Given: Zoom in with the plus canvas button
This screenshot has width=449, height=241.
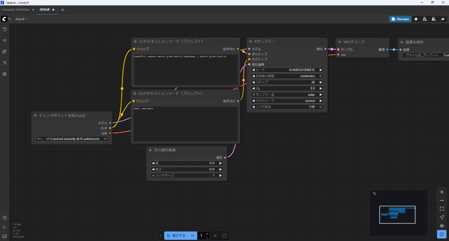Looking at the screenshot, I should 442,192.
